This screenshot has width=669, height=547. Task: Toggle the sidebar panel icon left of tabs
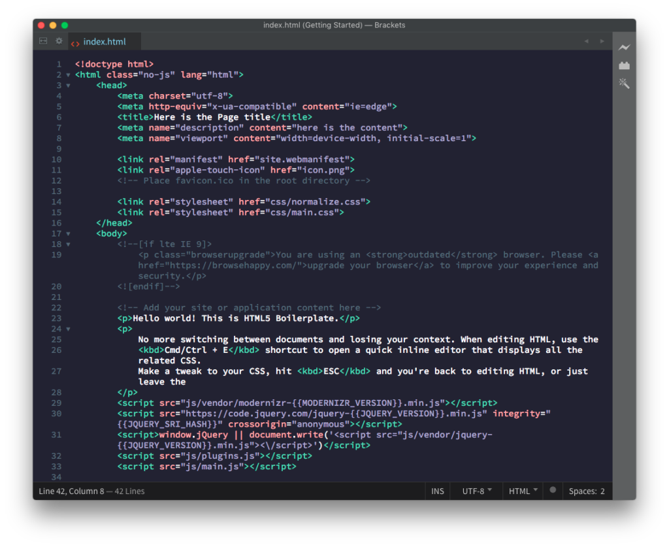(x=43, y=41)
